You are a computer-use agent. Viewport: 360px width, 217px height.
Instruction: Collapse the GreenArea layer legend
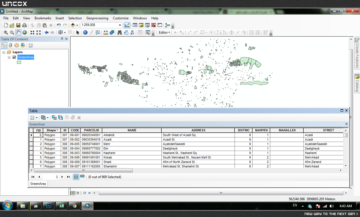tap(9, 57)
